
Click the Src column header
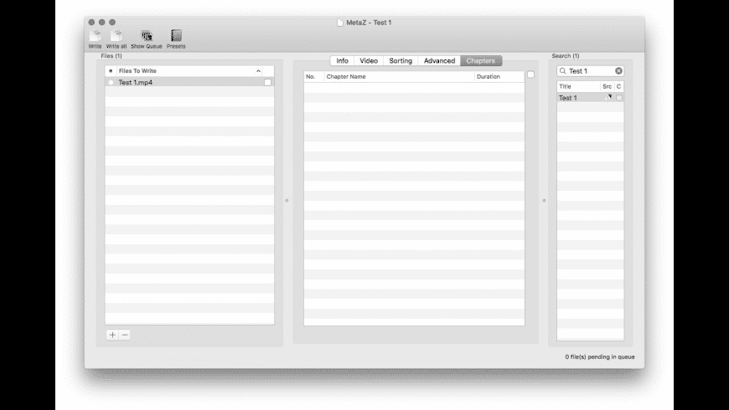607,86
